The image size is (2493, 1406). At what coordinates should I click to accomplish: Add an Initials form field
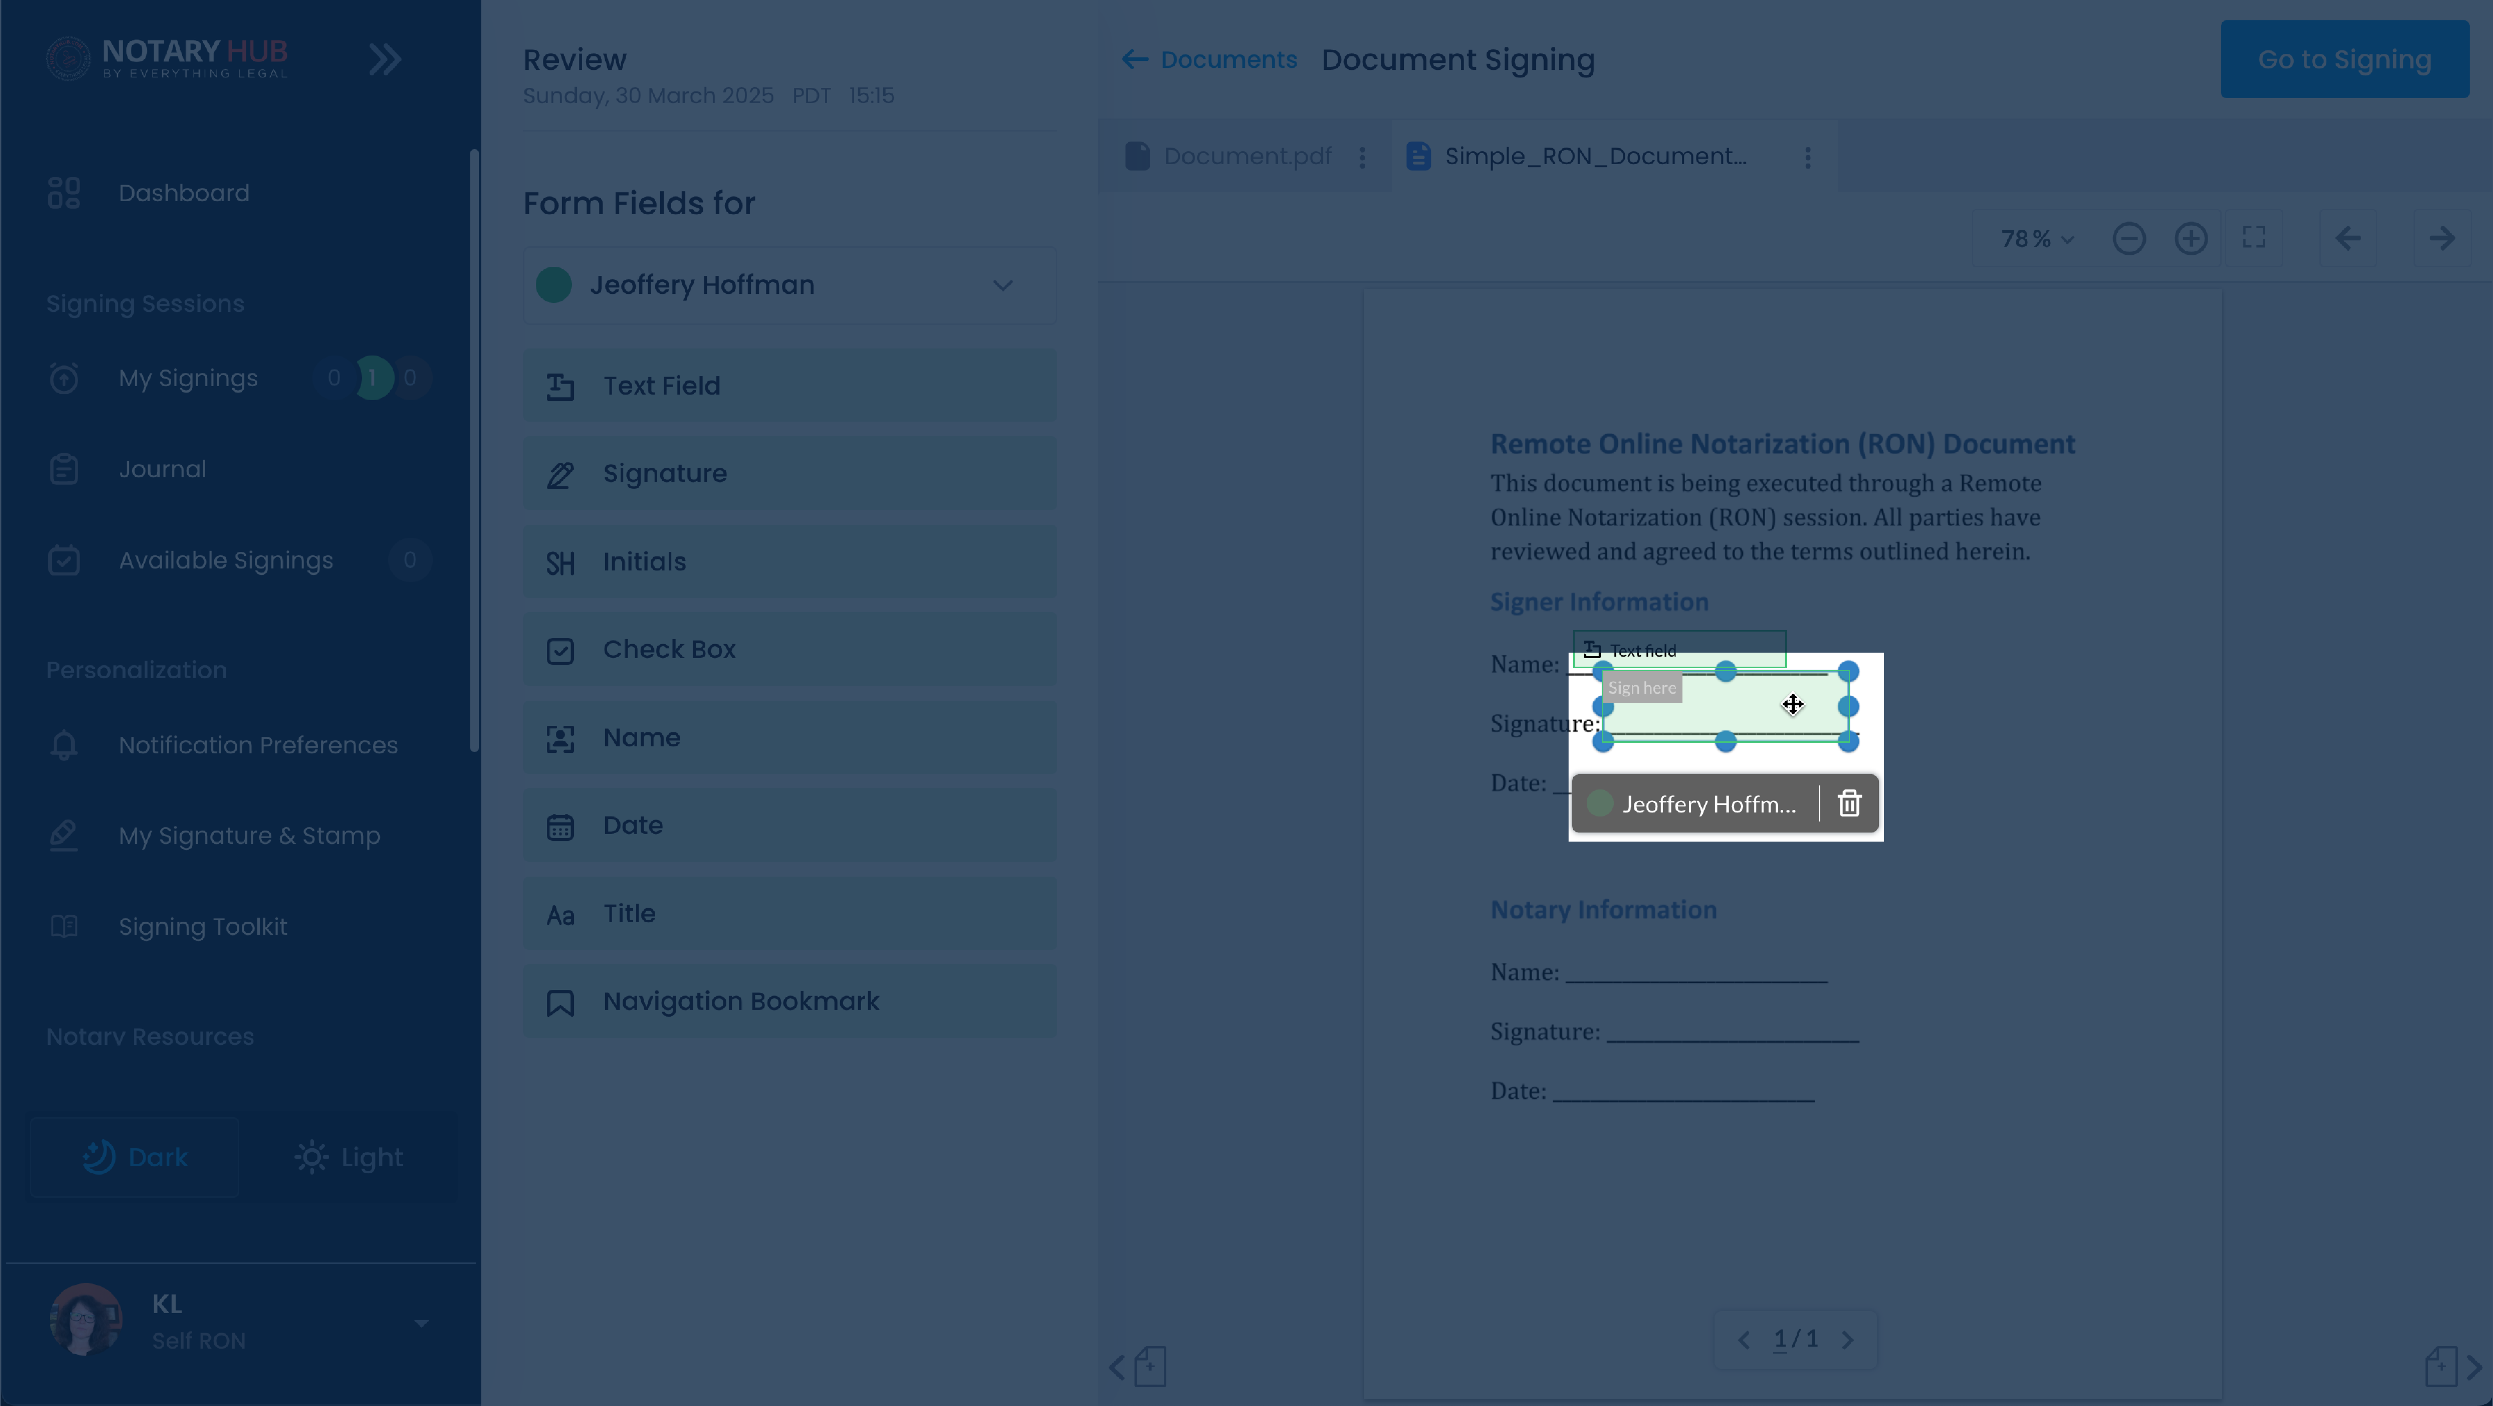[790, 561]
